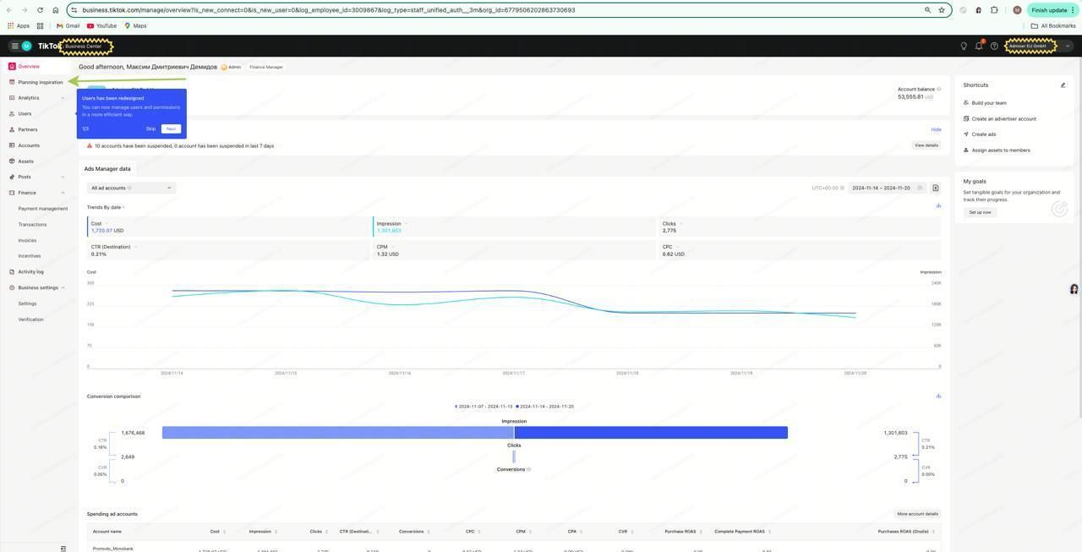The width and height of the screenshot is (1082, 552).
Task: Click the export data icon
Action: [936, 188]
